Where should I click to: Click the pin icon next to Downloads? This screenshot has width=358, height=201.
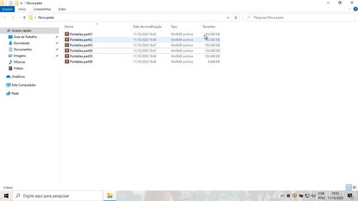[x=57, y=43]
